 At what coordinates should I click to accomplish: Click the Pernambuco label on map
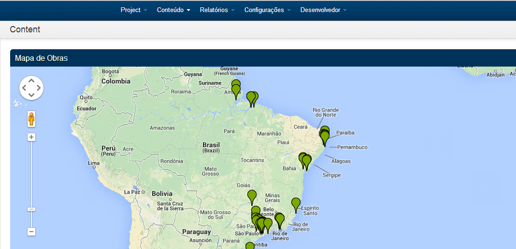coord(352,147)
